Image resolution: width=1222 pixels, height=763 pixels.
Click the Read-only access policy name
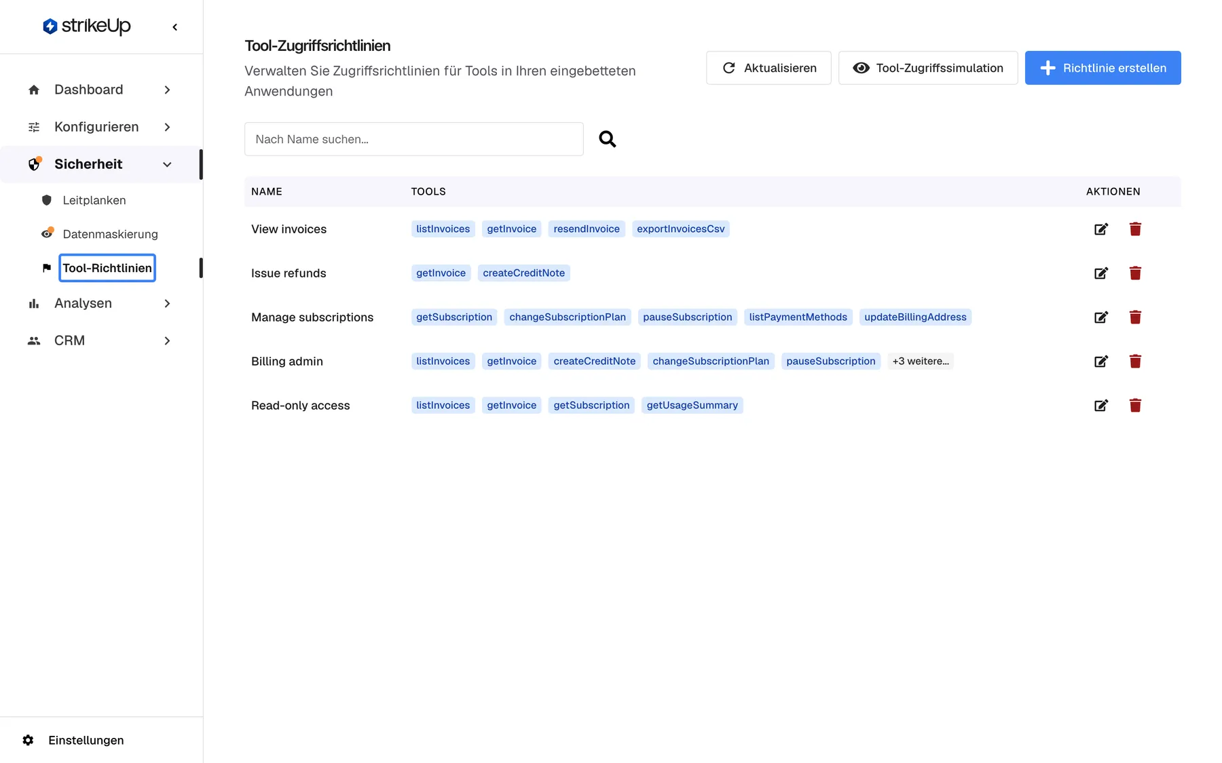(301, 406)
